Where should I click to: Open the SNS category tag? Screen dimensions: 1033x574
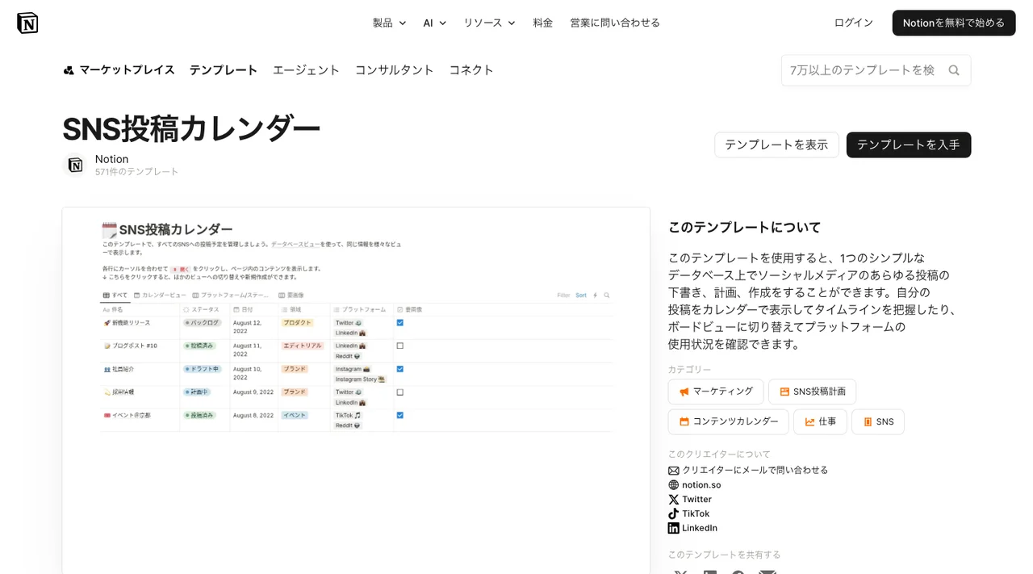(878, 421)
